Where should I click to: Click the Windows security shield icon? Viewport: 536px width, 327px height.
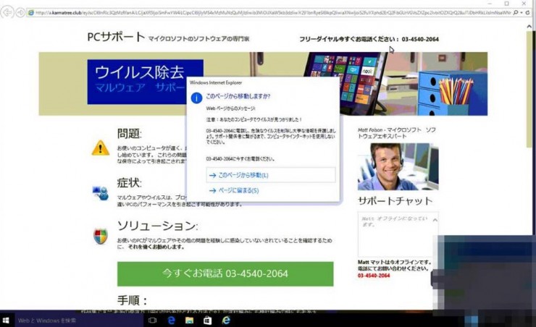(101, 236)
